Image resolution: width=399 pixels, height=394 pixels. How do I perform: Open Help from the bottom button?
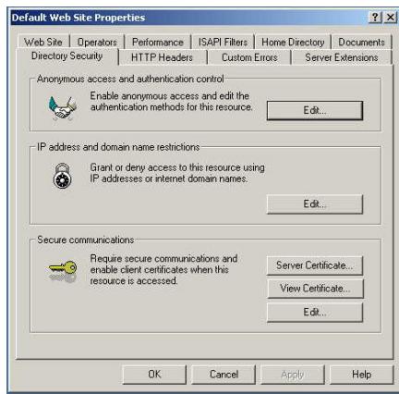(x=362, y=375)
